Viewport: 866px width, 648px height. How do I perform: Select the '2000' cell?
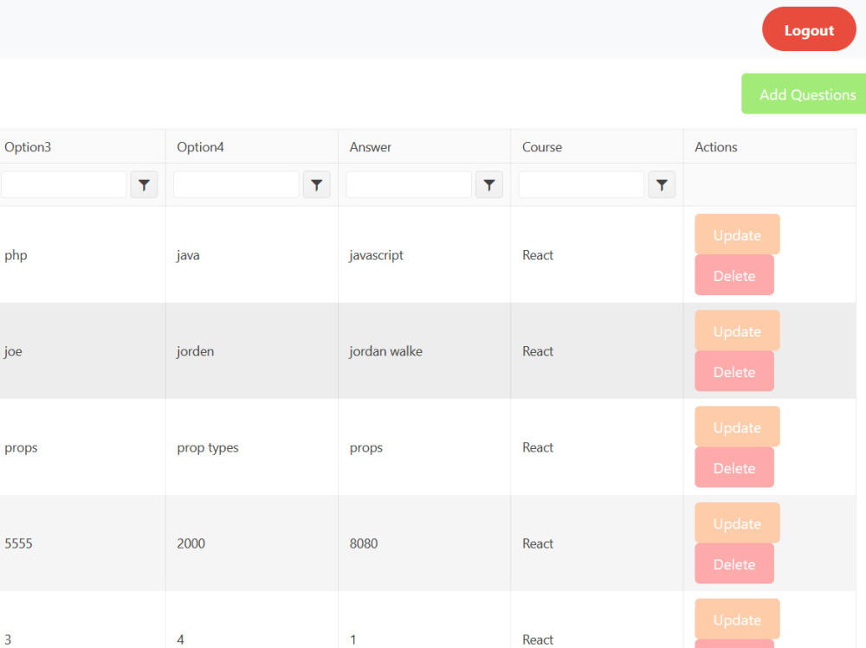tap(252, 542)
